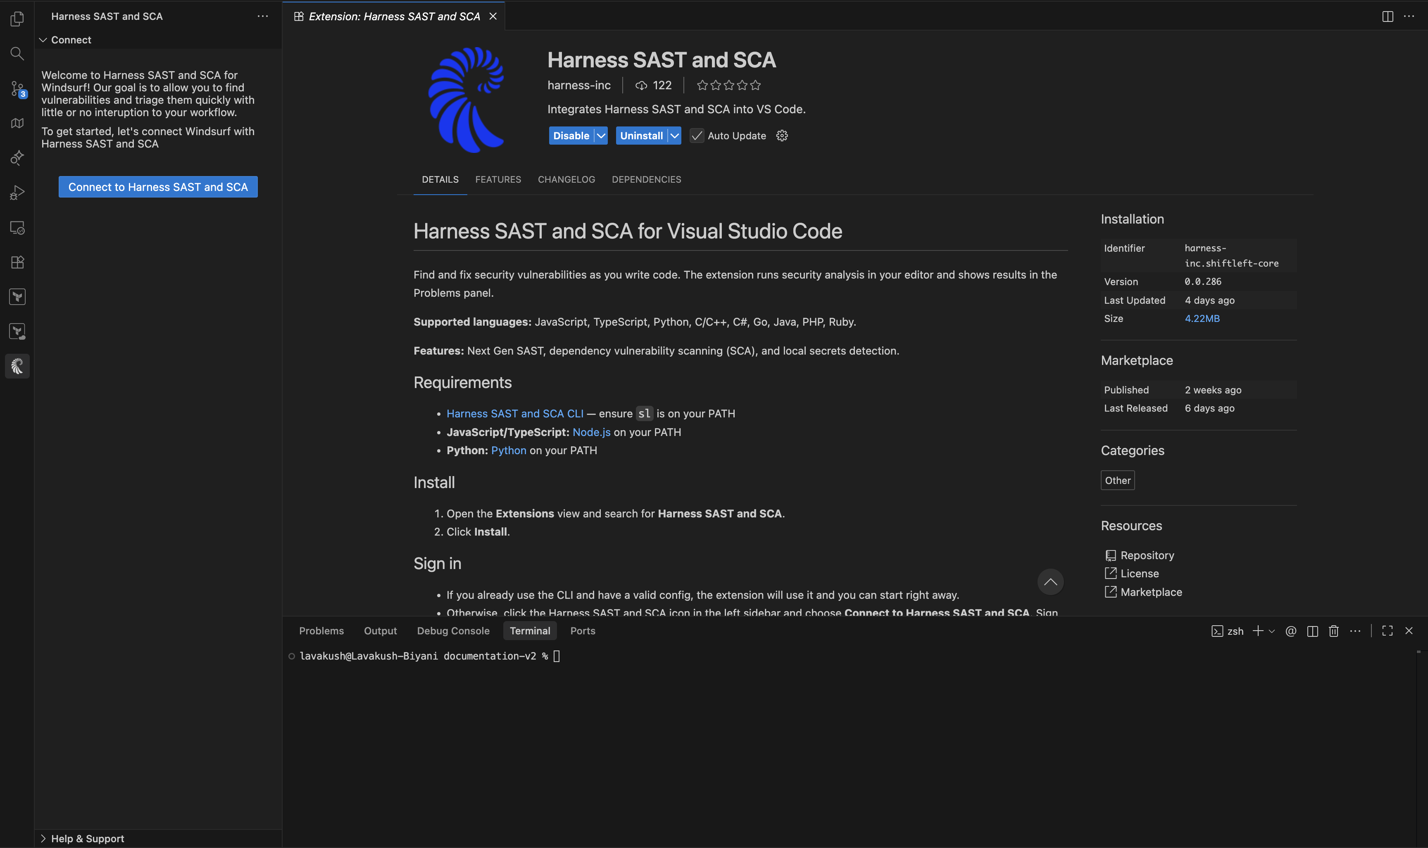Click Connect to Harness SAST and SCA
Screen dimensions: 1428x848
[x=158, y=187]
